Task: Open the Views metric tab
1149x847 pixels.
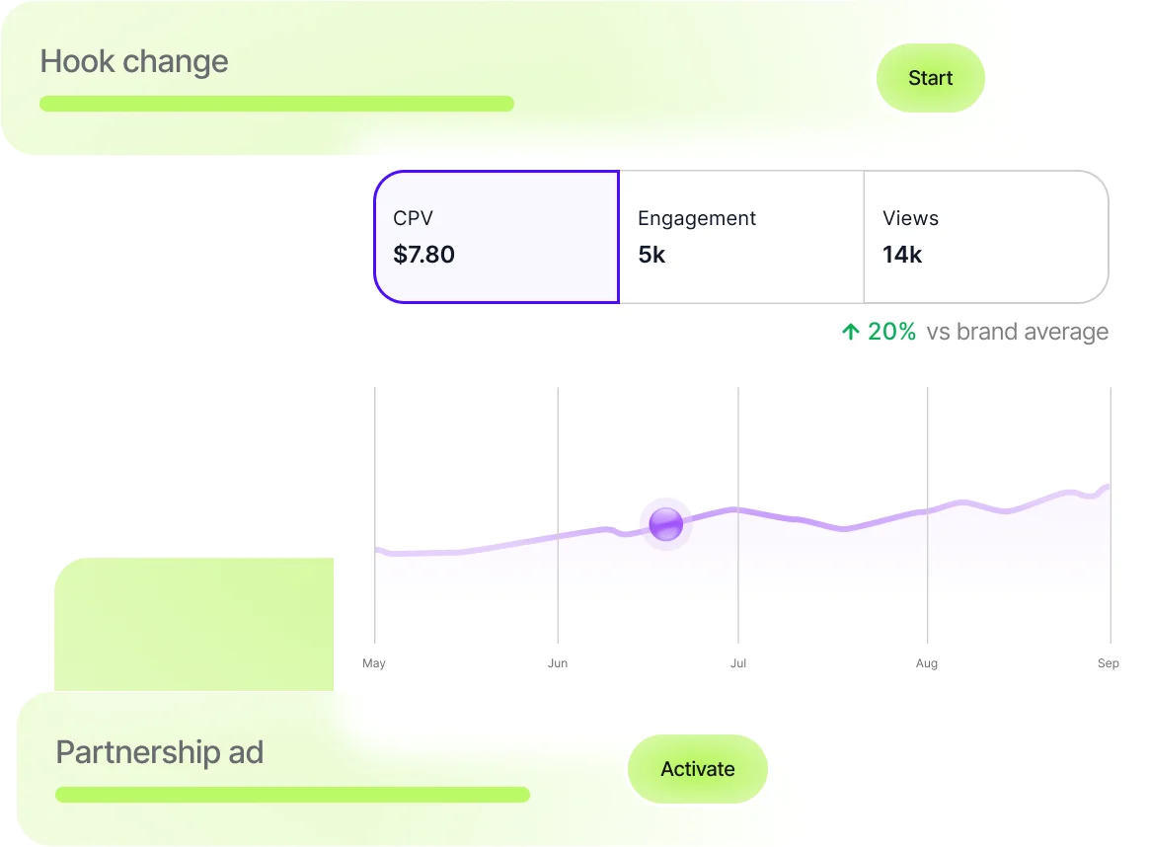Action: [985, 237]
